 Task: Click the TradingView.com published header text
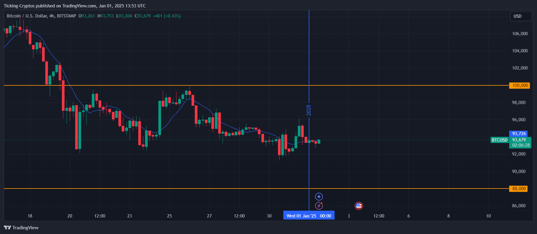pyautogui.click(x=75, y=6)
